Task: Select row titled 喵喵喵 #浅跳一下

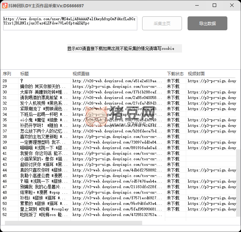Action: (118, 148)
